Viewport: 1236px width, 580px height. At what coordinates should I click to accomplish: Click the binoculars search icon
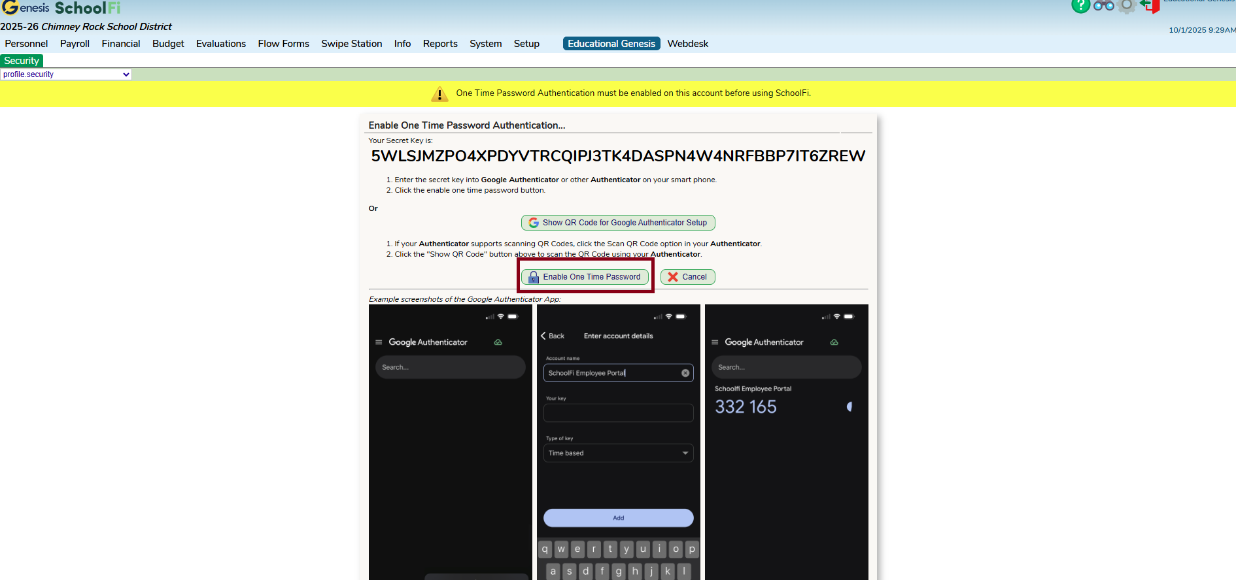coord(1103,6)
